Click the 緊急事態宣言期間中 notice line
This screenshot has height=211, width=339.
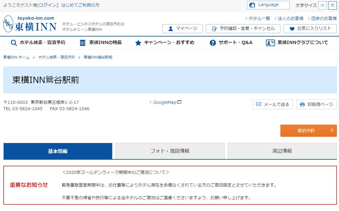pyautogui.click(x=169, y=185)
